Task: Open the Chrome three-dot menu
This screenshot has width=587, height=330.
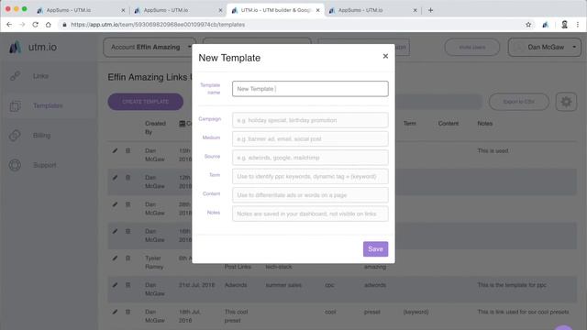Action: coord(578,25)
